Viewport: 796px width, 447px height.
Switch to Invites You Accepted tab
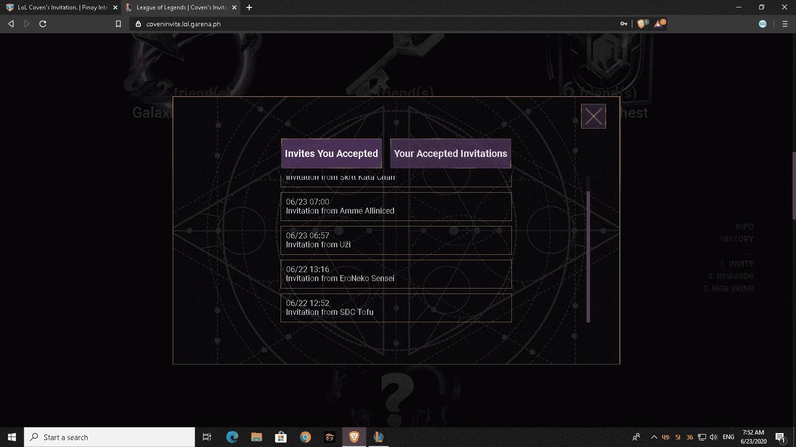click(x=331, y=153)
